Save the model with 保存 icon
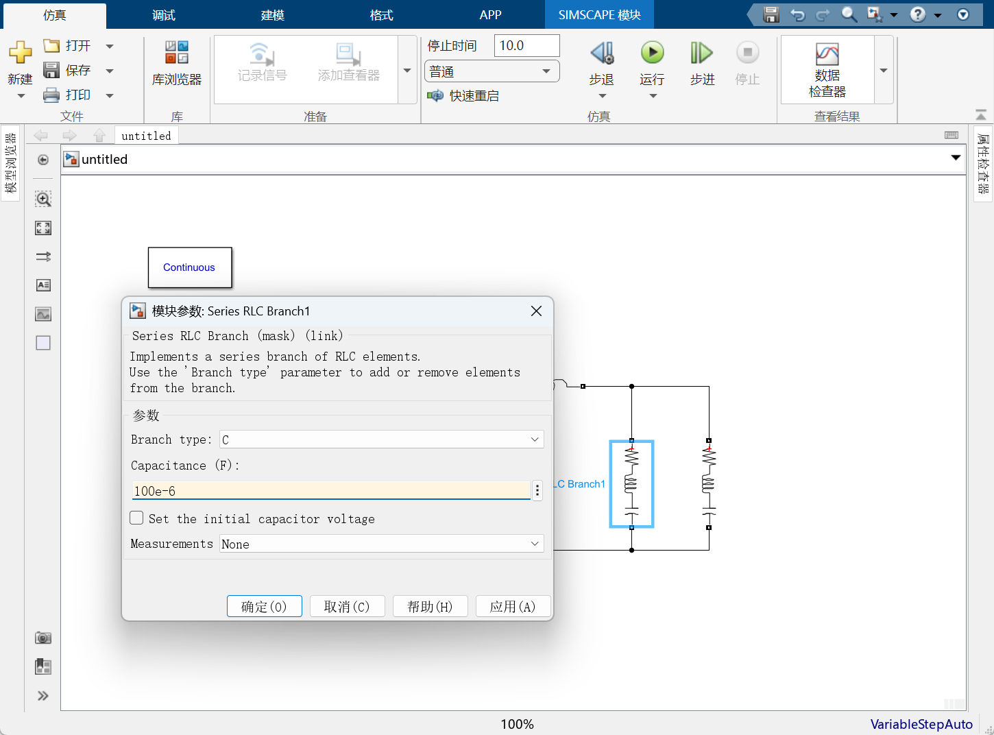994x735 pixels. (x=51, y=70)
